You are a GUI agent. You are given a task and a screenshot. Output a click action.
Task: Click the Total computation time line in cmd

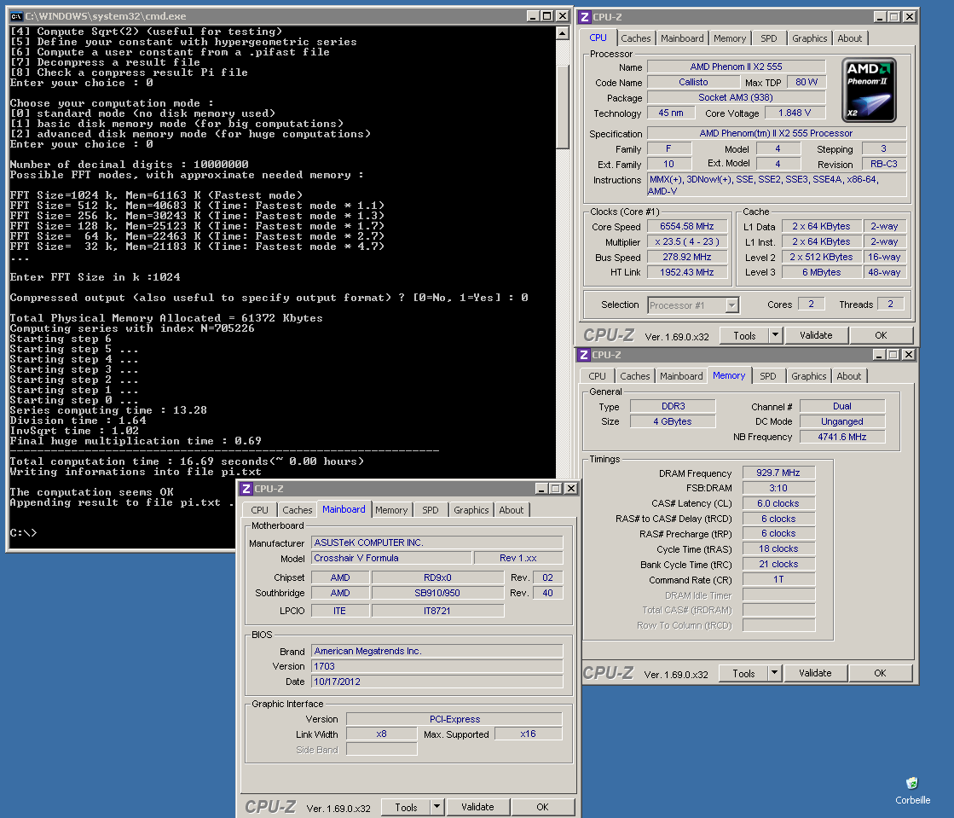pos(187,461)
